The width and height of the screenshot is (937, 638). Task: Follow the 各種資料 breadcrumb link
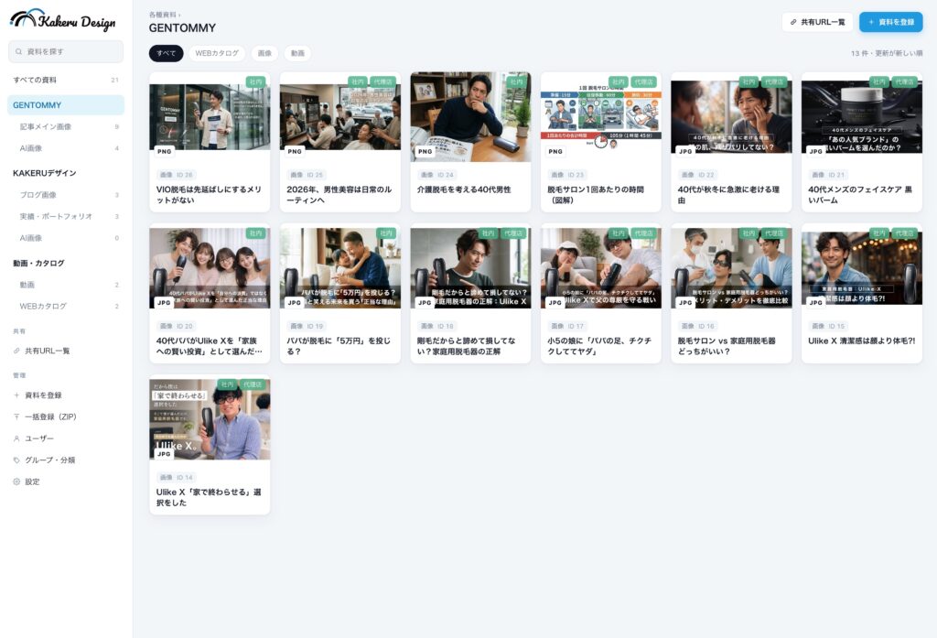[163, 15]
